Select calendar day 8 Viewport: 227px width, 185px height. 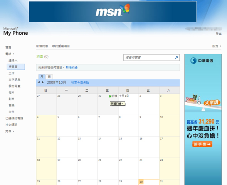tap(129, 126)
